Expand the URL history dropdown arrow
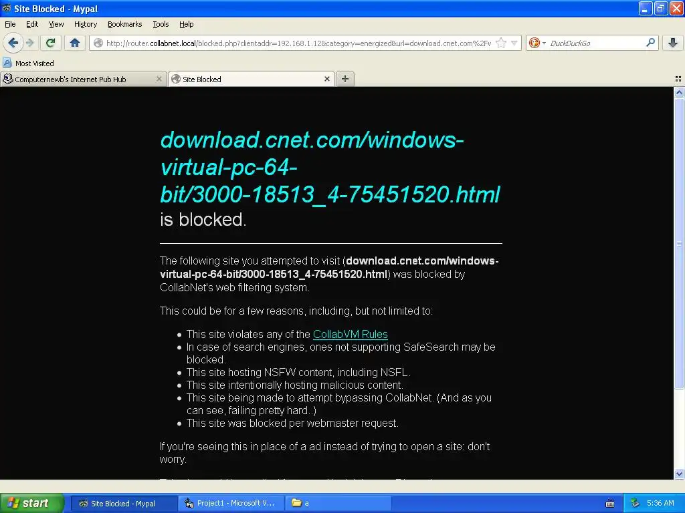This screenshot has width=685, height=513. (514, 43)
